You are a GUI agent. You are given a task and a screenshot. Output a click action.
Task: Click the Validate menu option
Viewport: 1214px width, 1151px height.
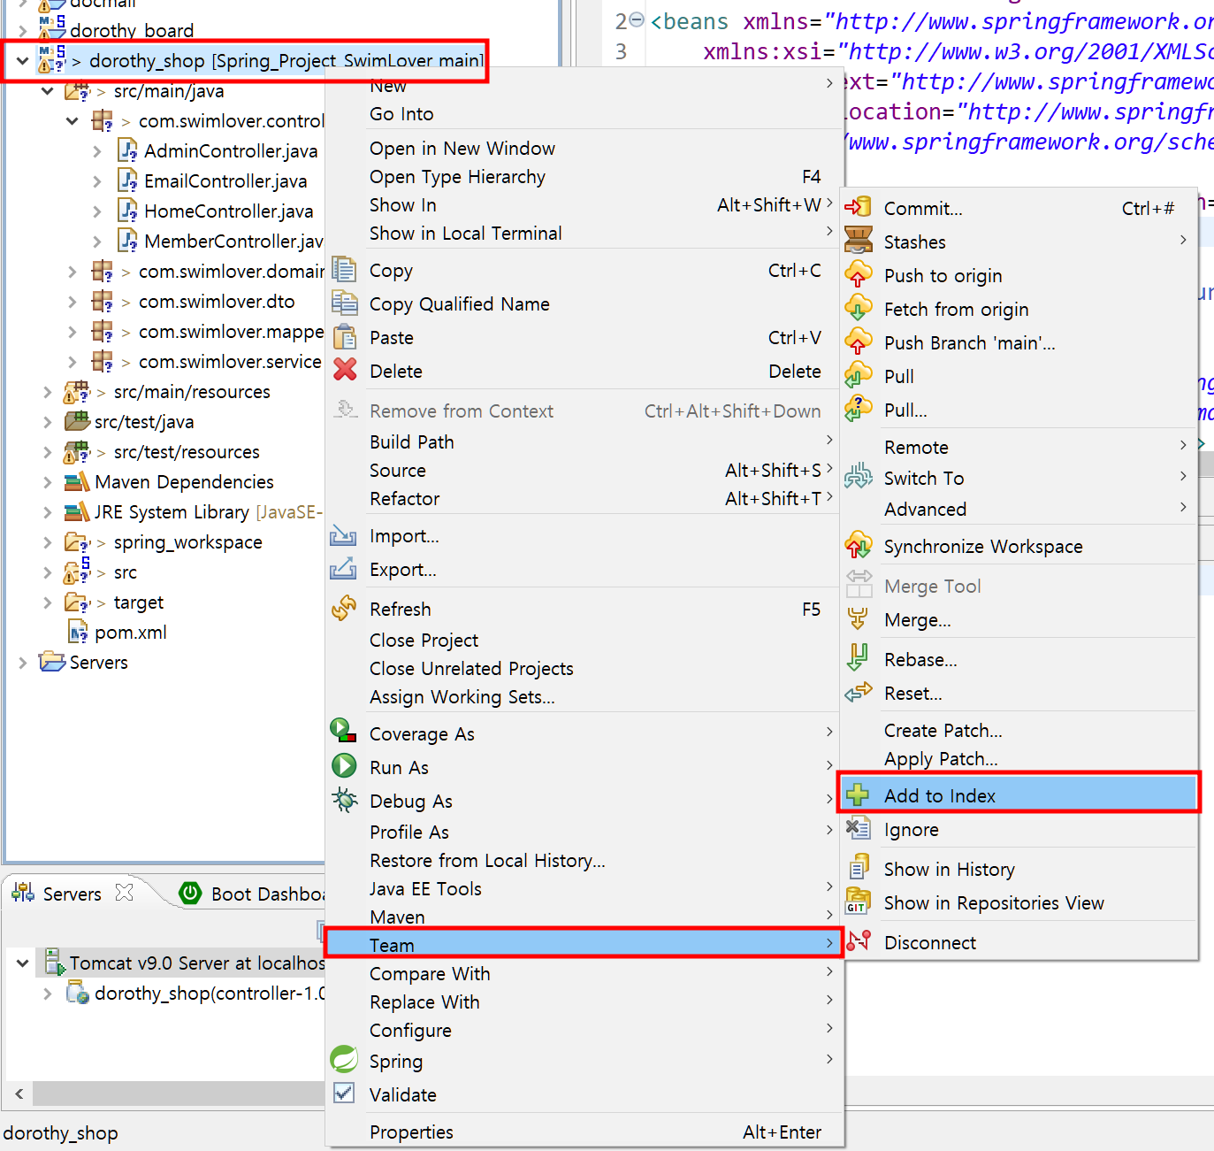click(403, 1094)
